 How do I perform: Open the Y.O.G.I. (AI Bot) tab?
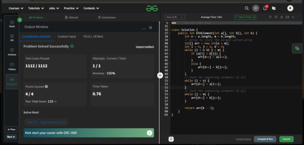click(x=93, y=36)
